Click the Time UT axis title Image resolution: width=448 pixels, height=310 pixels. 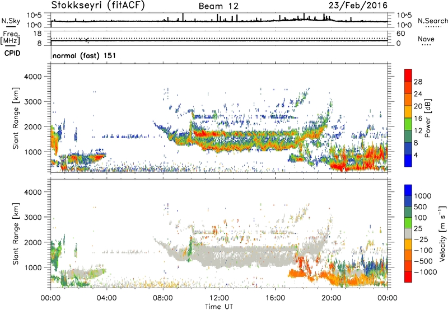[219, 306]
